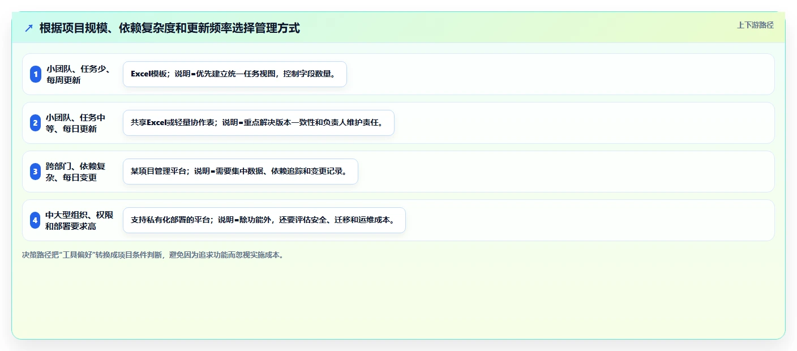Click footer note starting 决策路径把"工具偏好"
The height and width of the screenshot is (351, 797).
point(153,255)
